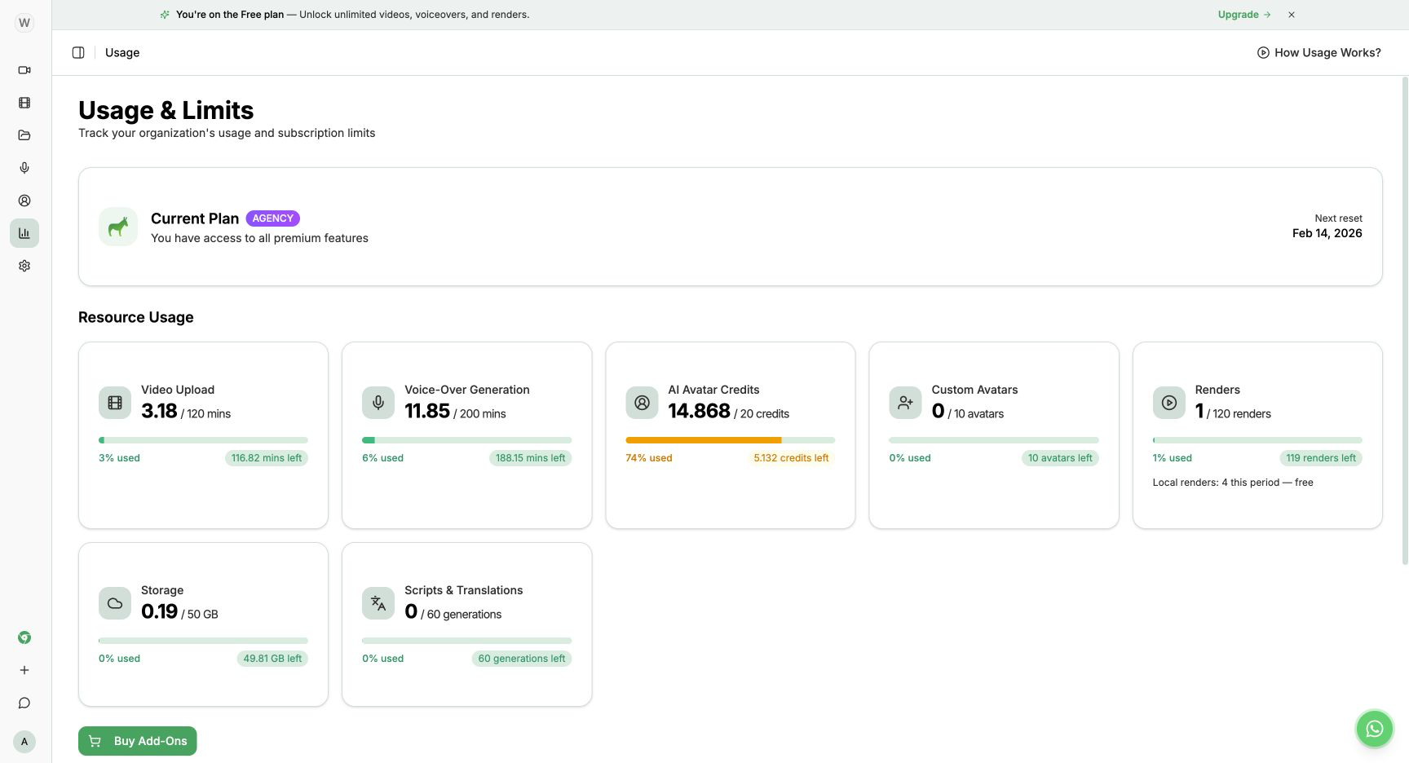Open the user account A avatar menu
The width and height of the screenshot is (1409, 763).
24,742
